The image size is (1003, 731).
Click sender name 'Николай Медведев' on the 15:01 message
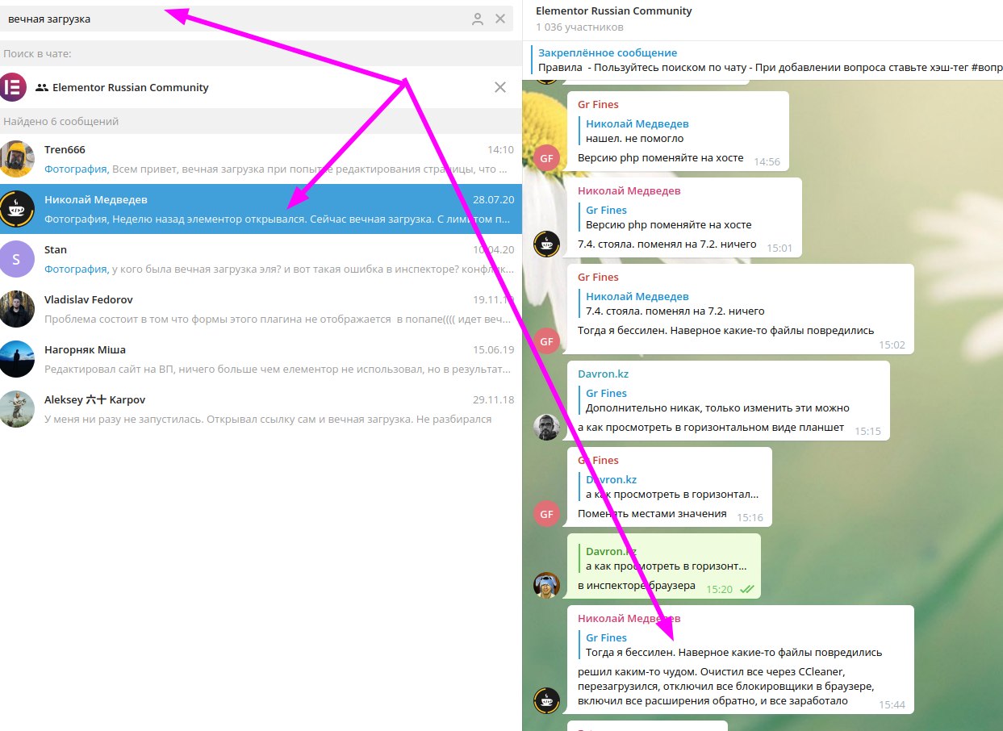tap(629, 191)
